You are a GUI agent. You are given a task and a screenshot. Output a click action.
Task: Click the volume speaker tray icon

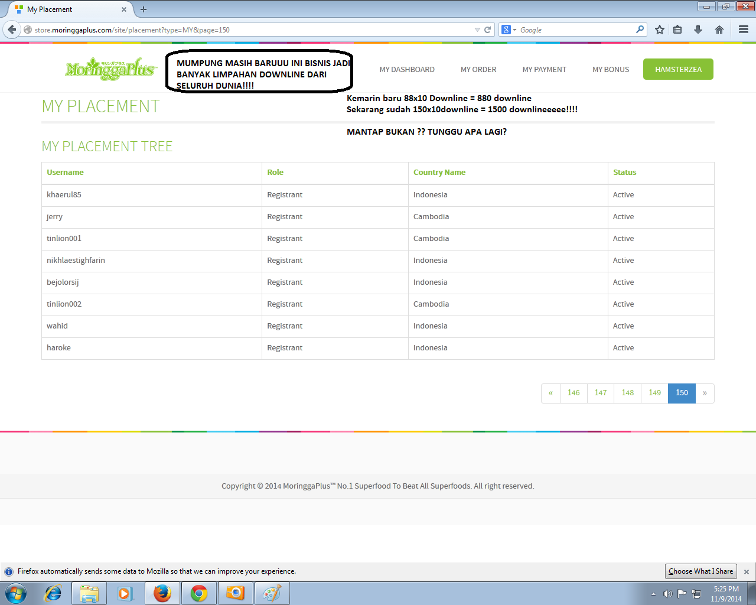coord(667,594)
